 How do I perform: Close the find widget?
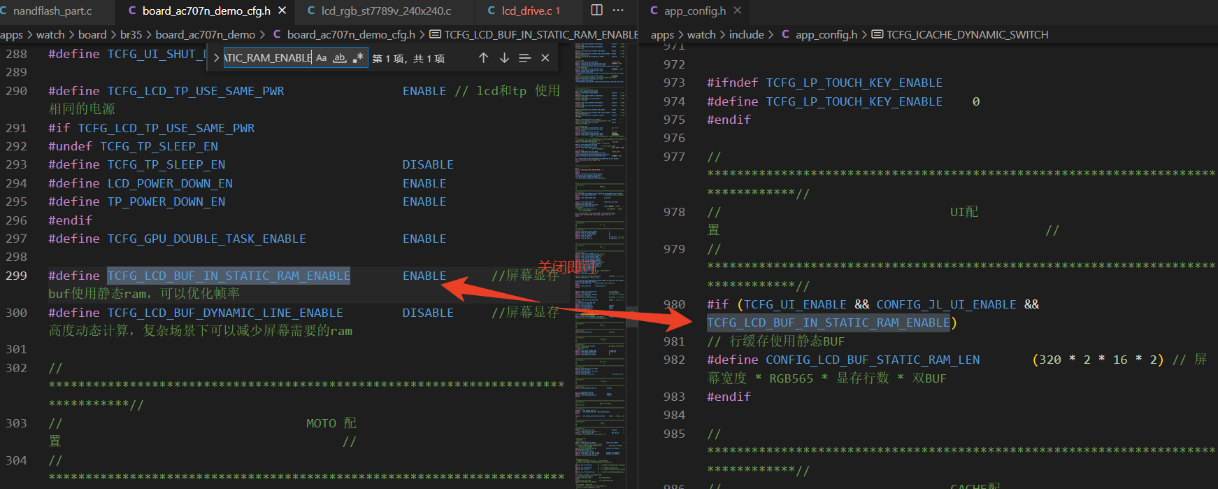coord(545,58)
